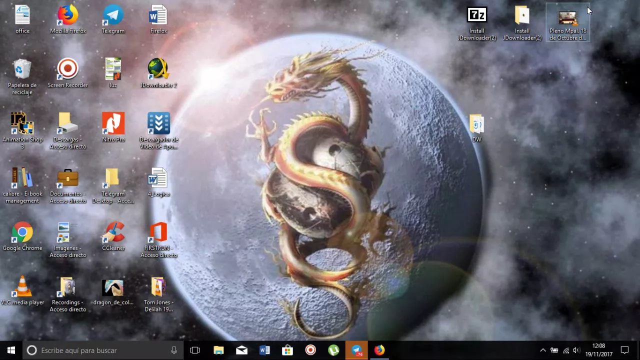Select FIRSTRUN Office shortcut
Image resolution: width=640 pixels, height=360 pixels.
click(x=158, y=240)
